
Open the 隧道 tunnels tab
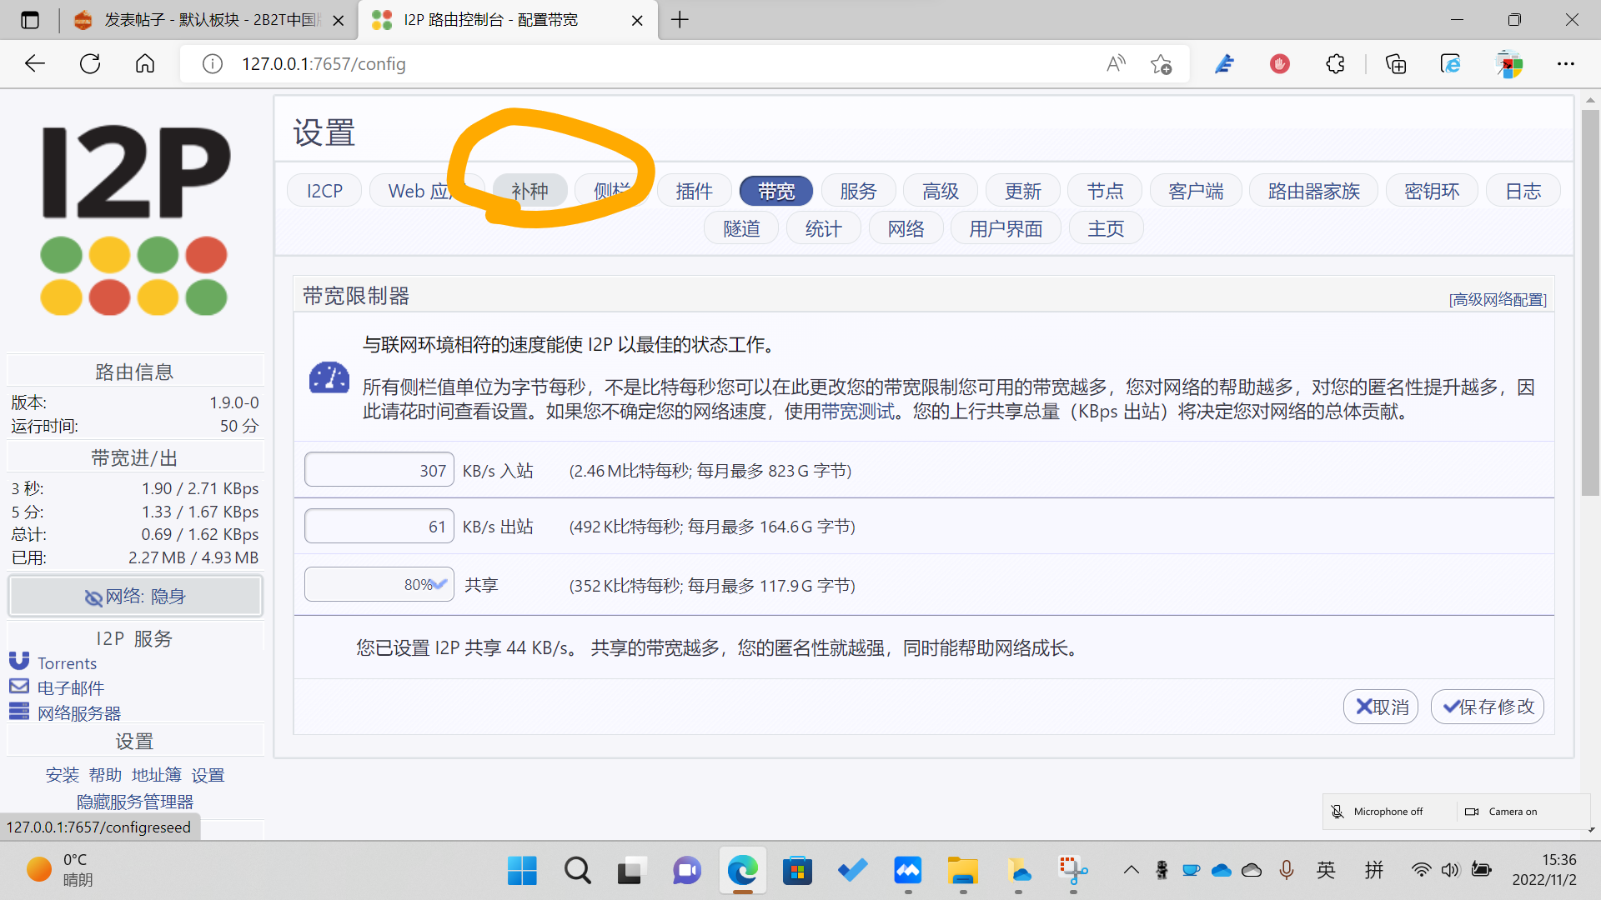tap(741, 228)
